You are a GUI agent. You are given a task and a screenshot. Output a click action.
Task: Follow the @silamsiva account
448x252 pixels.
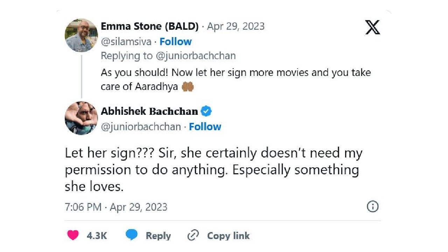(x=175, y=42)
